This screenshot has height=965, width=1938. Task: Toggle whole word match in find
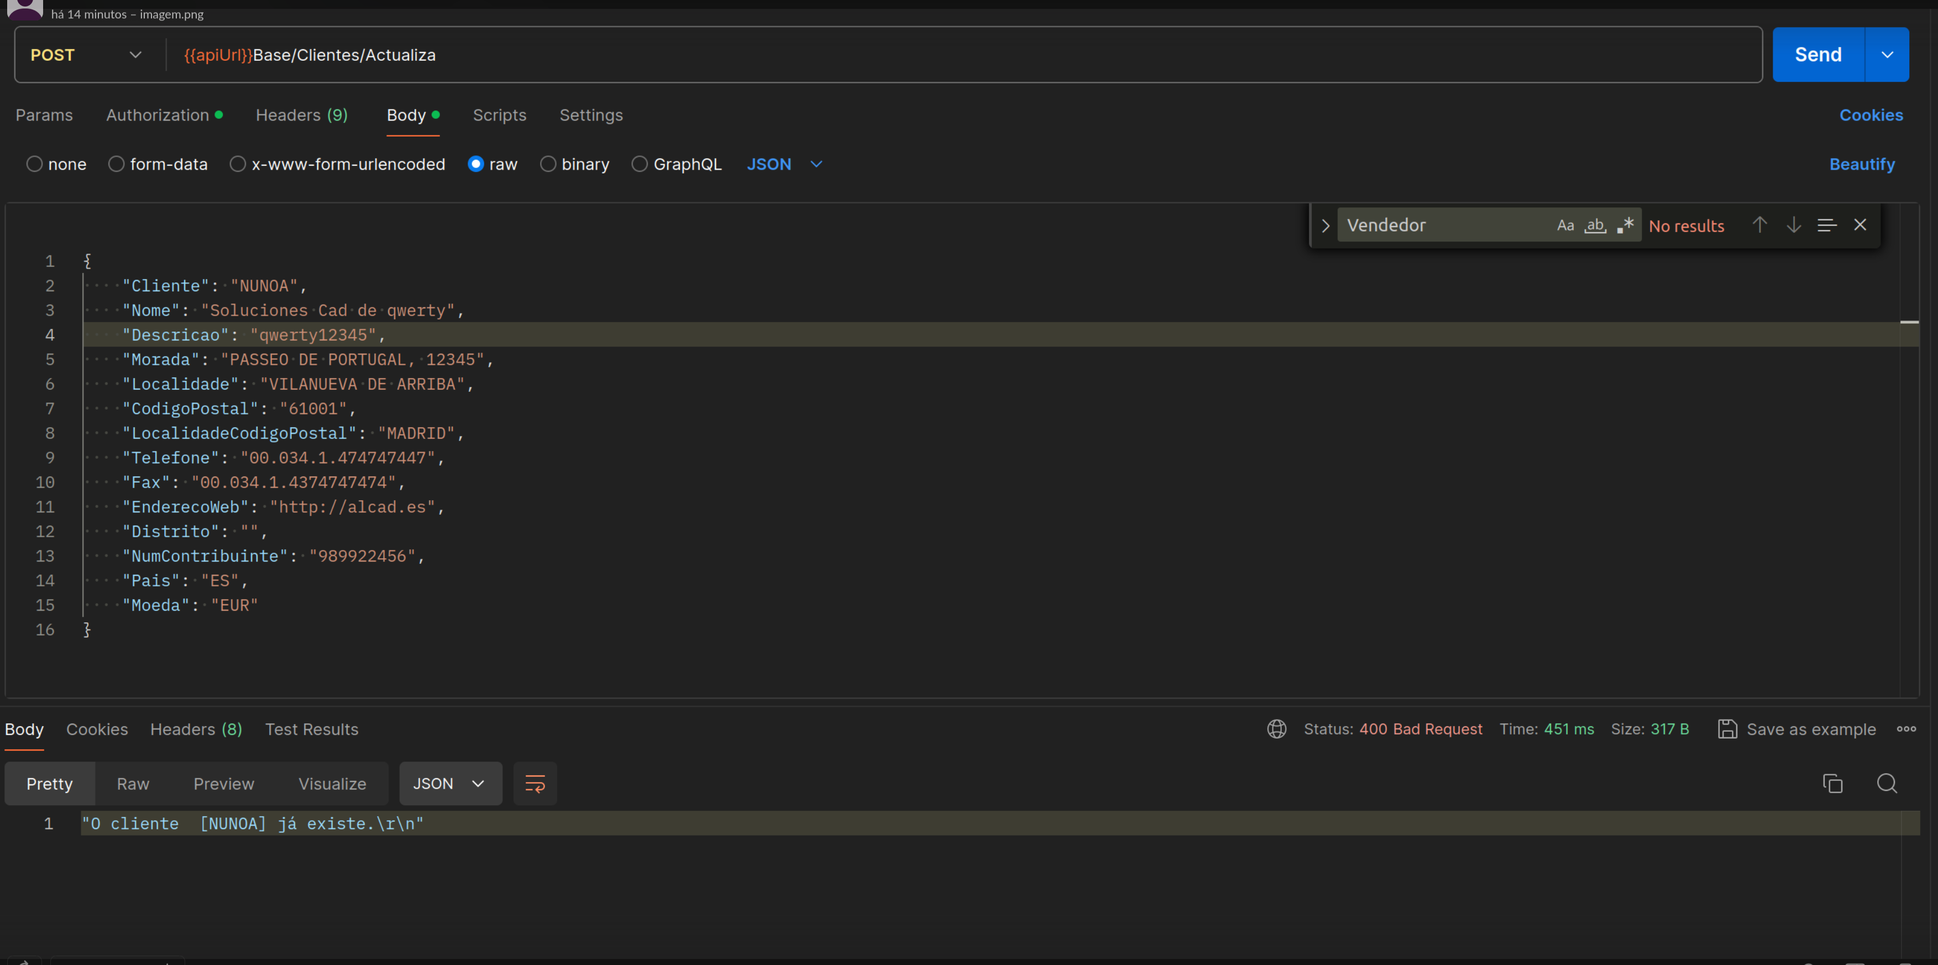(x=1595, y=225)
